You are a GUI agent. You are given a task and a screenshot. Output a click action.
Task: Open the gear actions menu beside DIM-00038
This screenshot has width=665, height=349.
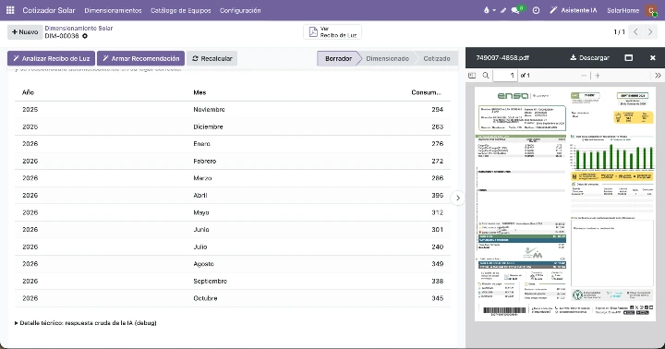(85, 36)
